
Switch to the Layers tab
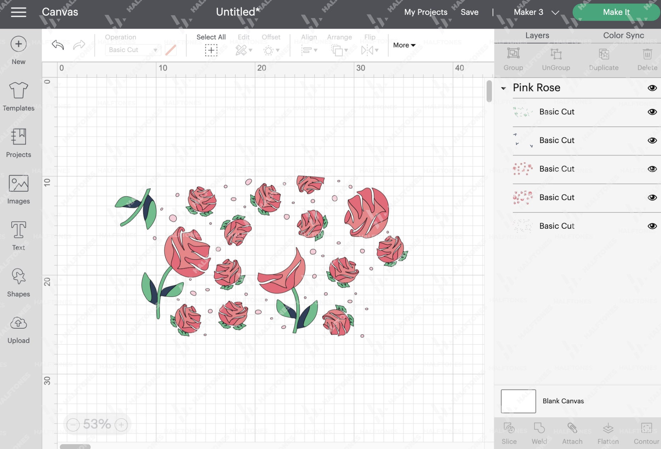pos(537,35)
